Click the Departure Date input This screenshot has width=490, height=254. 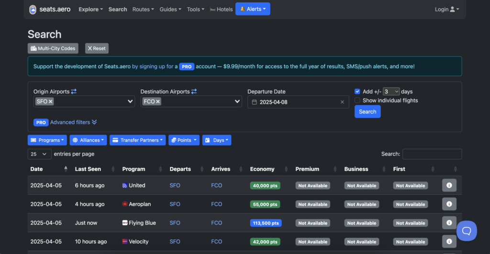coord(298,102)
